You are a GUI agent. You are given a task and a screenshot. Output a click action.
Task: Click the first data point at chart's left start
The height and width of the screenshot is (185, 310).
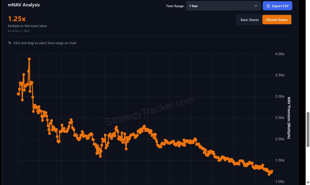pyautogui.click(x=18, y=94)
